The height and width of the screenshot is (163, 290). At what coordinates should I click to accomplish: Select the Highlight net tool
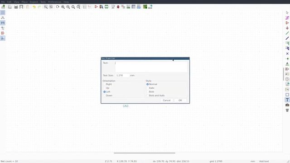(287, 18)
